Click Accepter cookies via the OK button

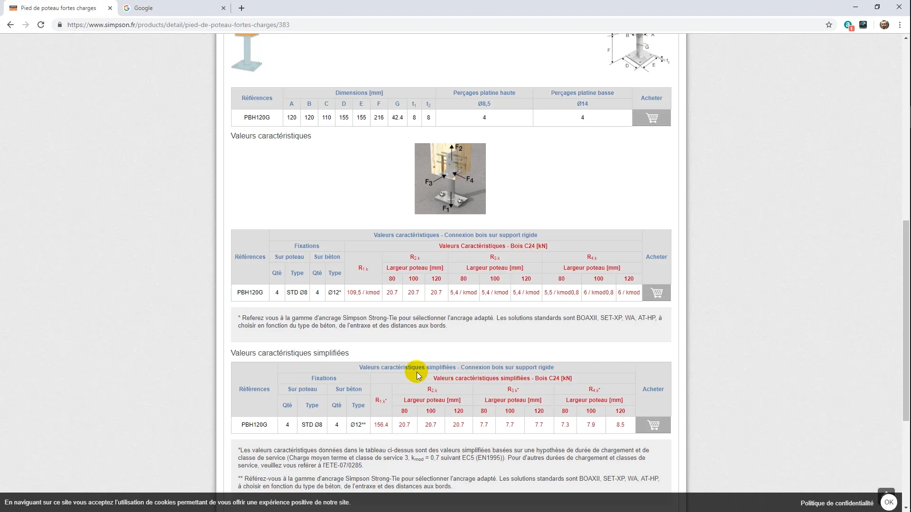click(x=889, y=502)
